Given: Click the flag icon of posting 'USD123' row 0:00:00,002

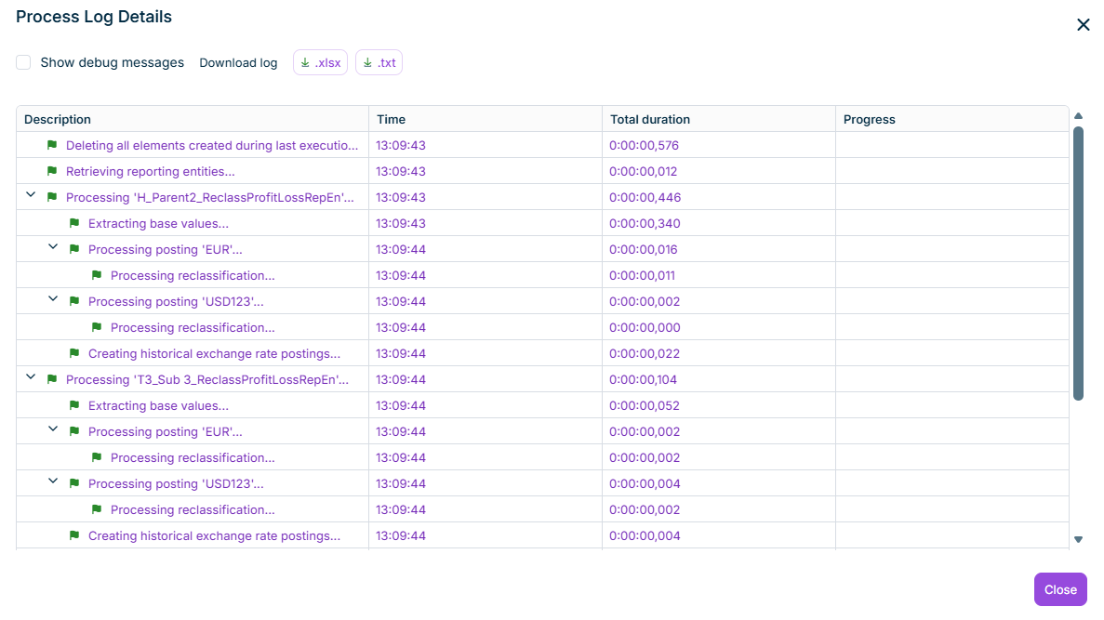Looking at the screenshot, I should (74, 301).
